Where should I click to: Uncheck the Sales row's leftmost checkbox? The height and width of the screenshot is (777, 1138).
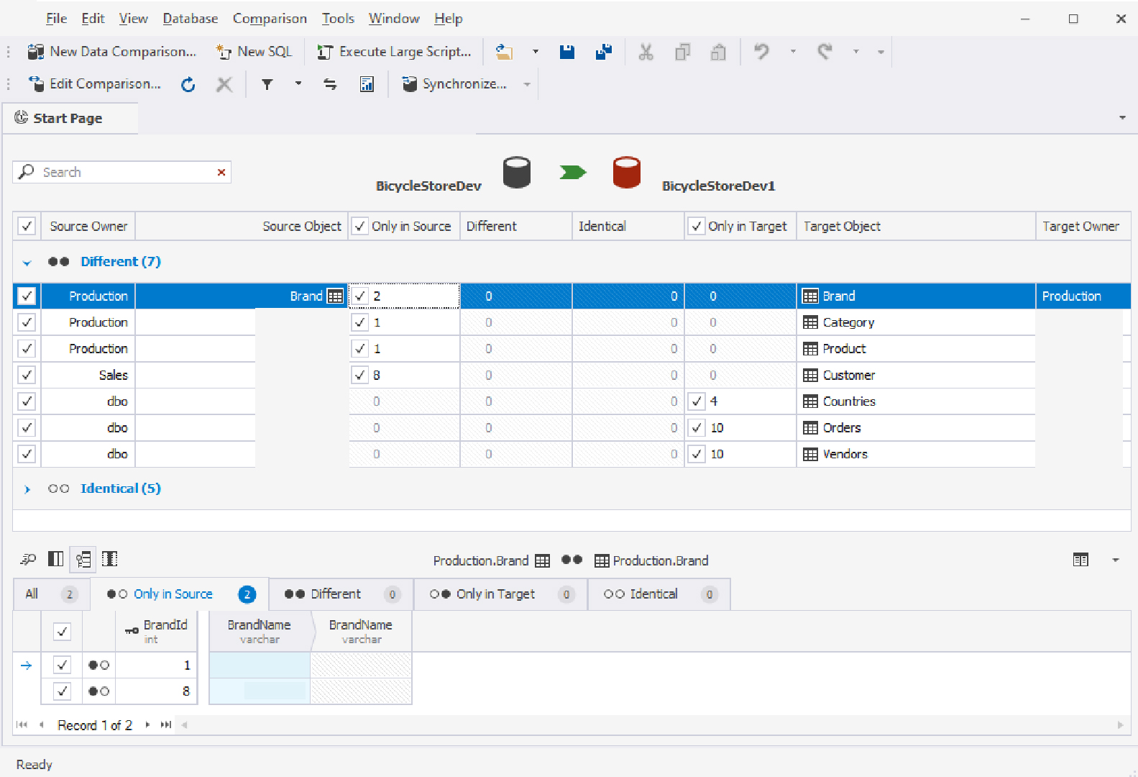point(27,375)
